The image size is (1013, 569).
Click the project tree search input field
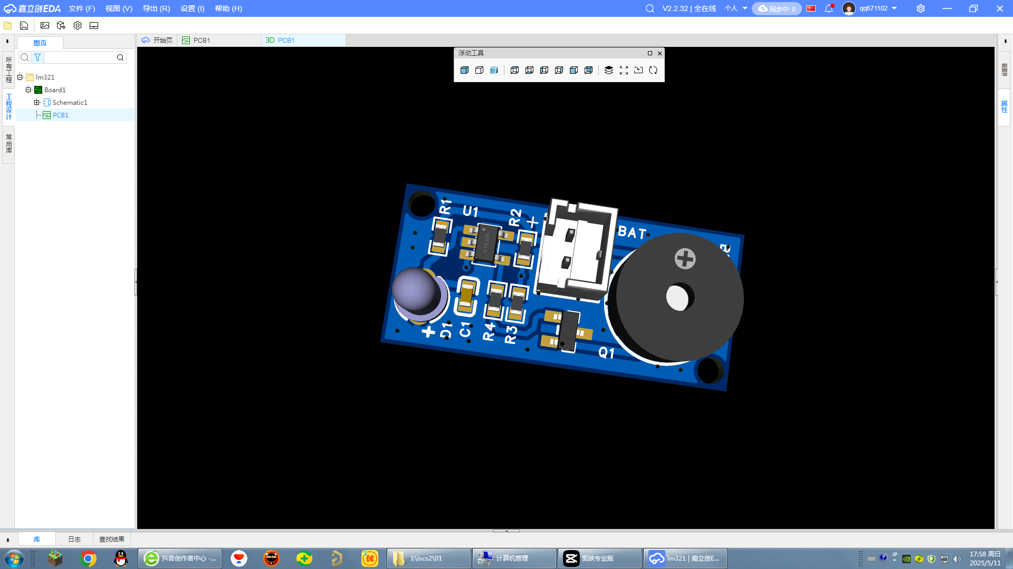(79, 57)
